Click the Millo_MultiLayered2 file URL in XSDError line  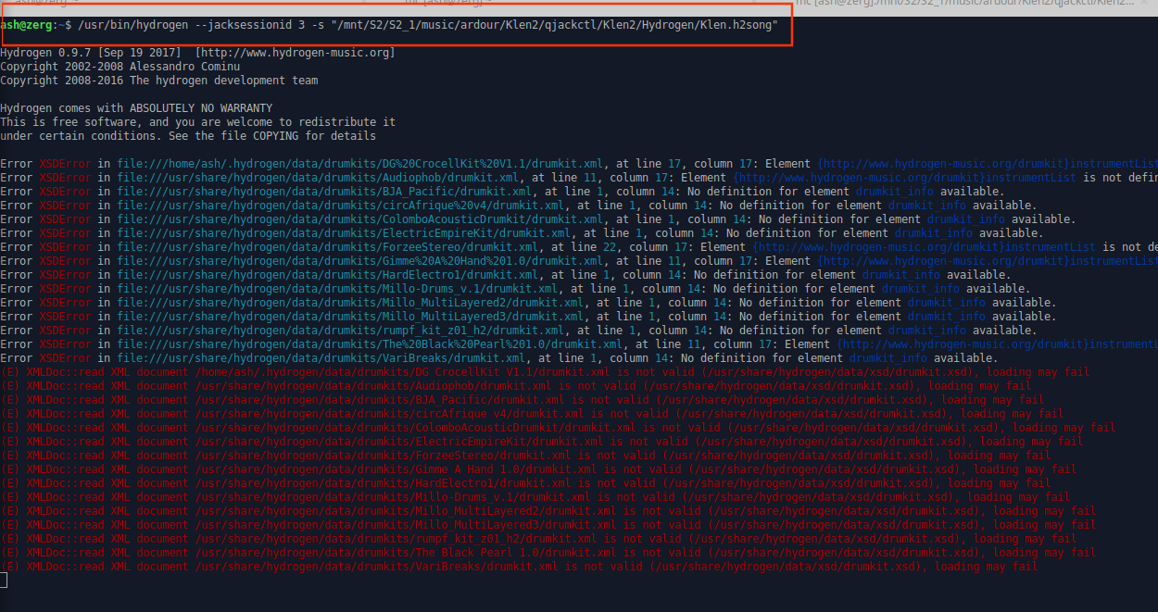click(x=350, y=303)
